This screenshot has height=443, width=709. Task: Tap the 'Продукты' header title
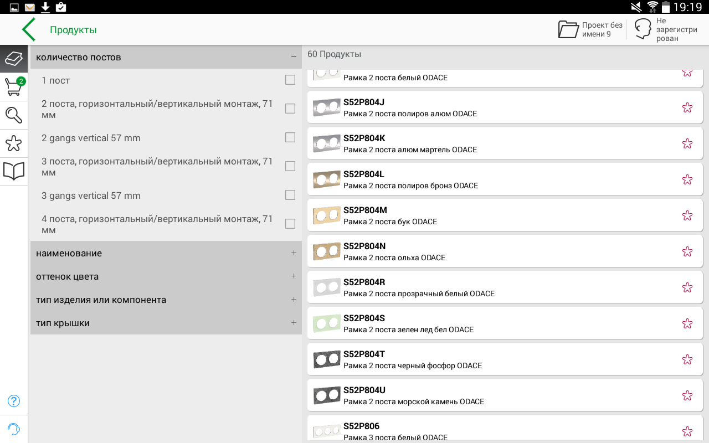tap(73, 30)
